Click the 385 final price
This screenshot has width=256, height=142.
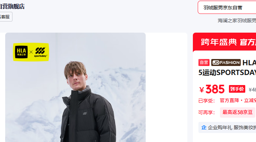(x=215, y=89)
